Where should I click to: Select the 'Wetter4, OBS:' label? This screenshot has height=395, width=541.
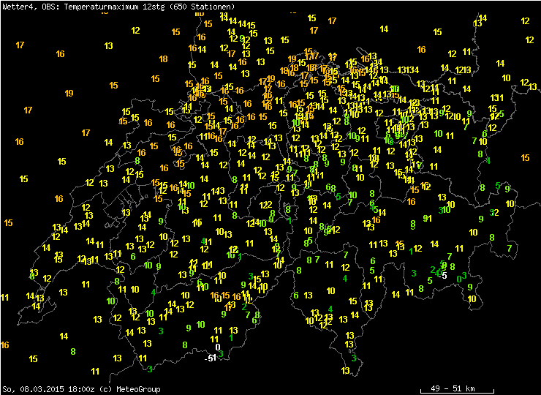point(31,6)
